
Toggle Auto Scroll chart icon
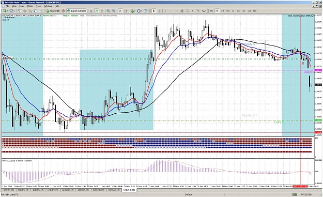click(120, 11)
